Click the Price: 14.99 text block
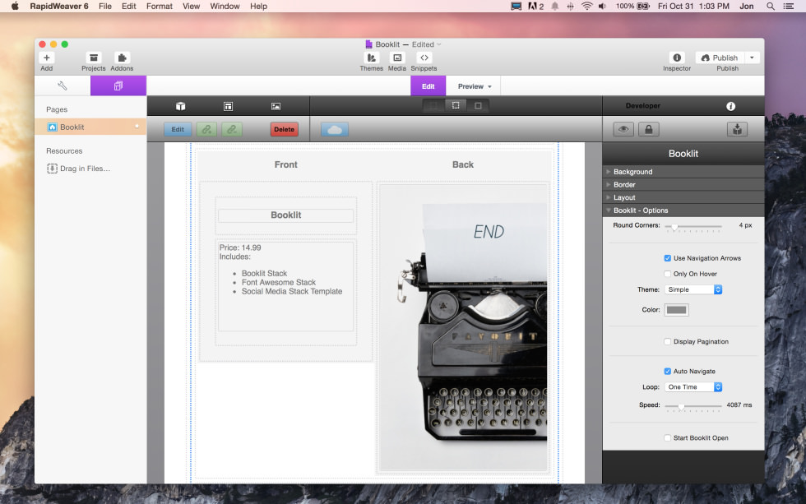Screen dimensions: 806x504 tap(286, 286)
